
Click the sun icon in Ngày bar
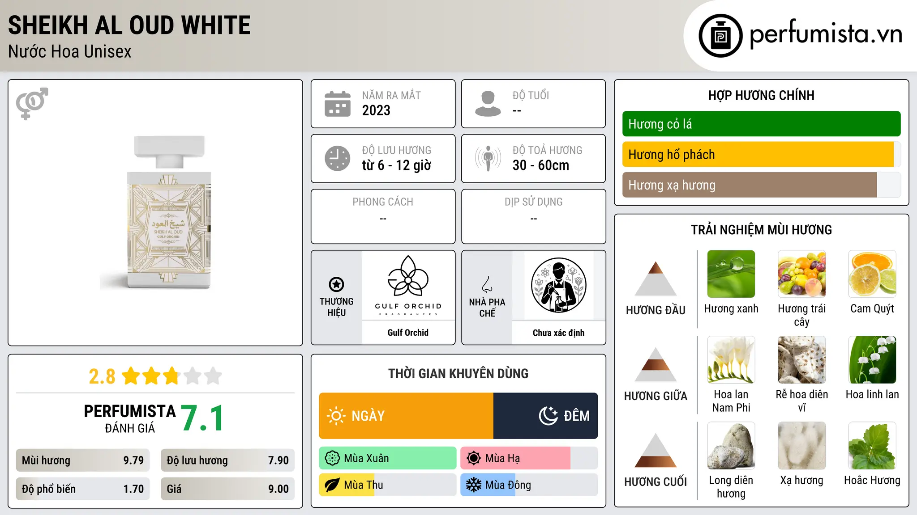(x=336, y=416)
